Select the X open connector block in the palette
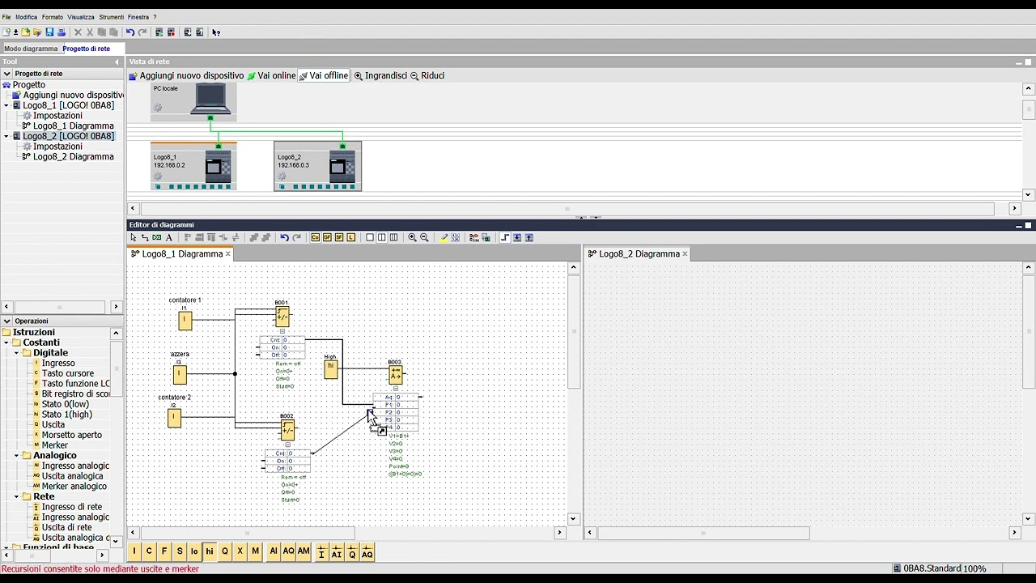Image resolution: width=1036 pixels, height=583 pixels. click(x=240, y=551)
